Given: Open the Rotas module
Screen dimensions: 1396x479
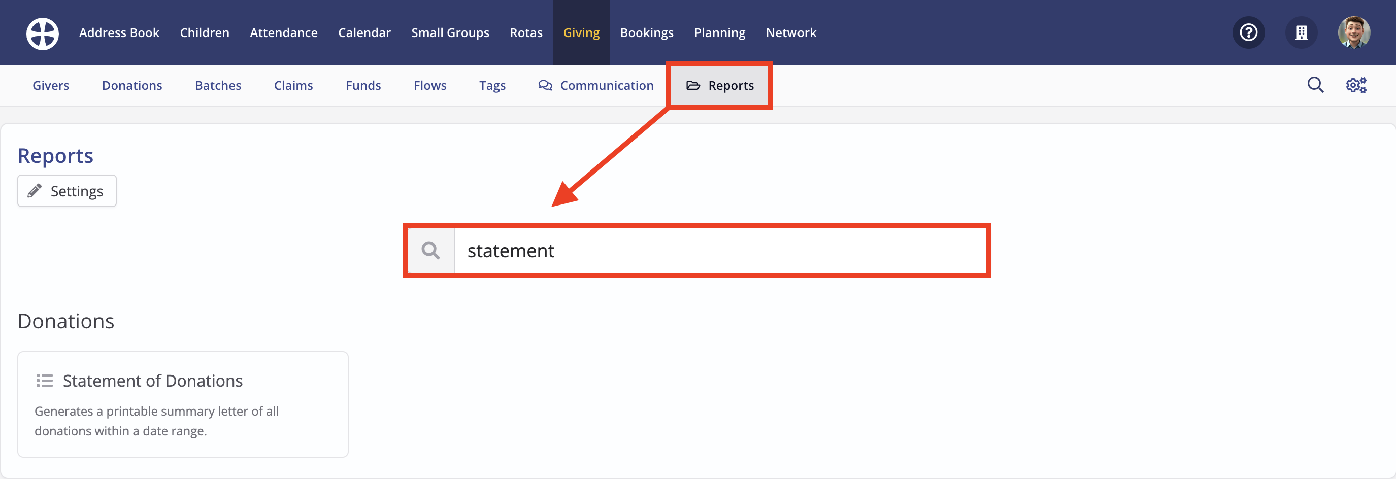Looking at the screenshot, I should click(526, 32).
